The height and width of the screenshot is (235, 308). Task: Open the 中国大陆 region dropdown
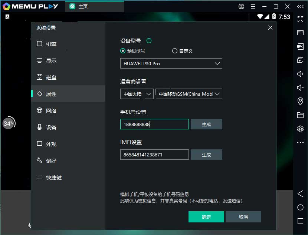pos(137,94)
